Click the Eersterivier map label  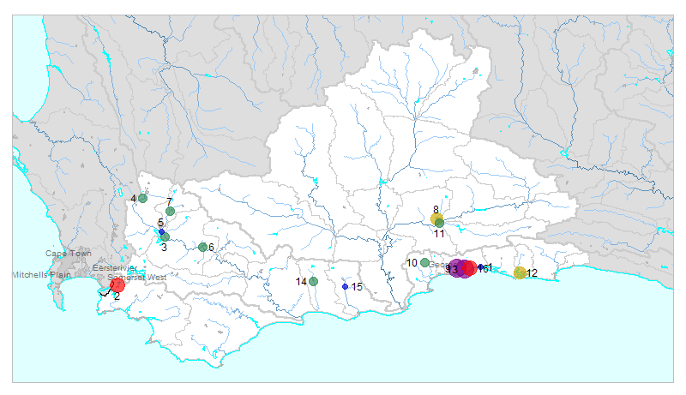(x=115, y=268)
